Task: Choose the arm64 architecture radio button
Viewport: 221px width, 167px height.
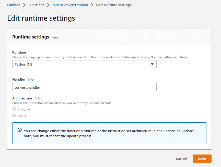Action: (14, 115)
